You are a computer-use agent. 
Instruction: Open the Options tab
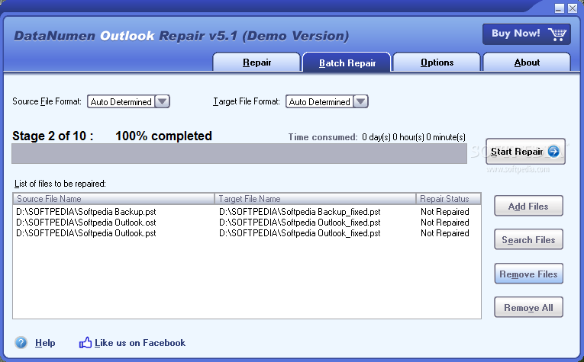pos(437,62)
